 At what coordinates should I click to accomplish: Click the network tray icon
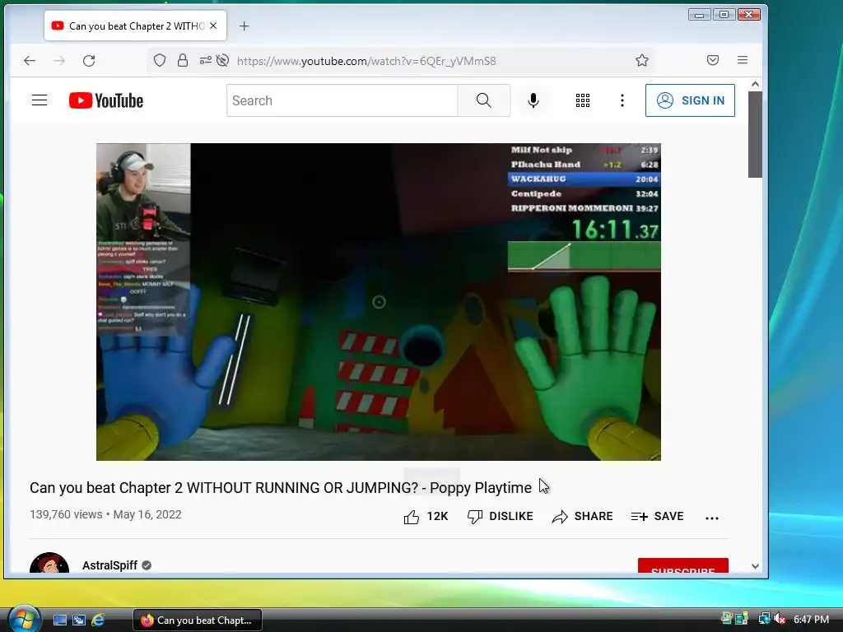point(764,619)
